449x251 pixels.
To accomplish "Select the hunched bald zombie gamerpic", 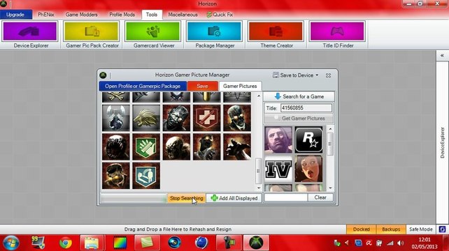I will pyautogui.click(x=176, y=147).
